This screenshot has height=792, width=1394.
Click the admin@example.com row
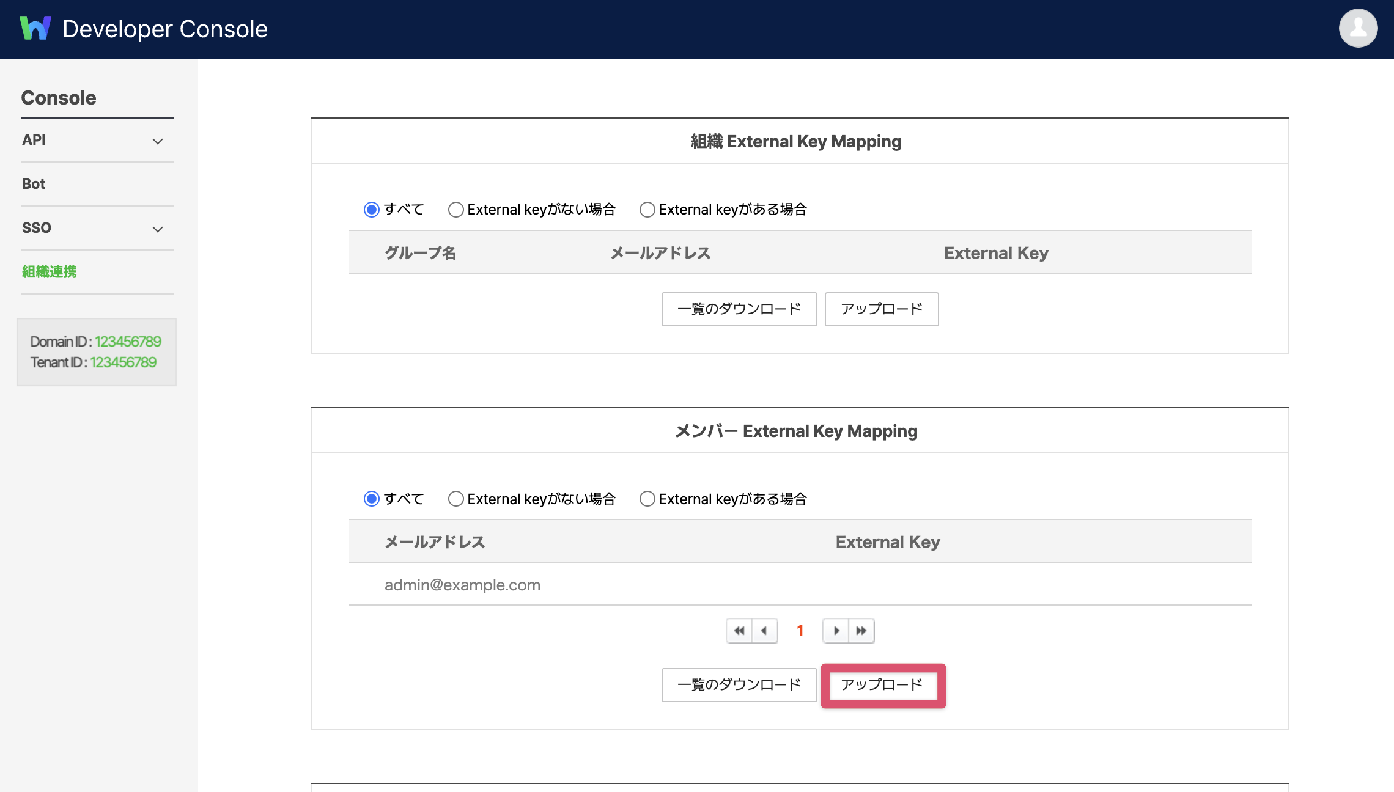click(x=800, y=585)
